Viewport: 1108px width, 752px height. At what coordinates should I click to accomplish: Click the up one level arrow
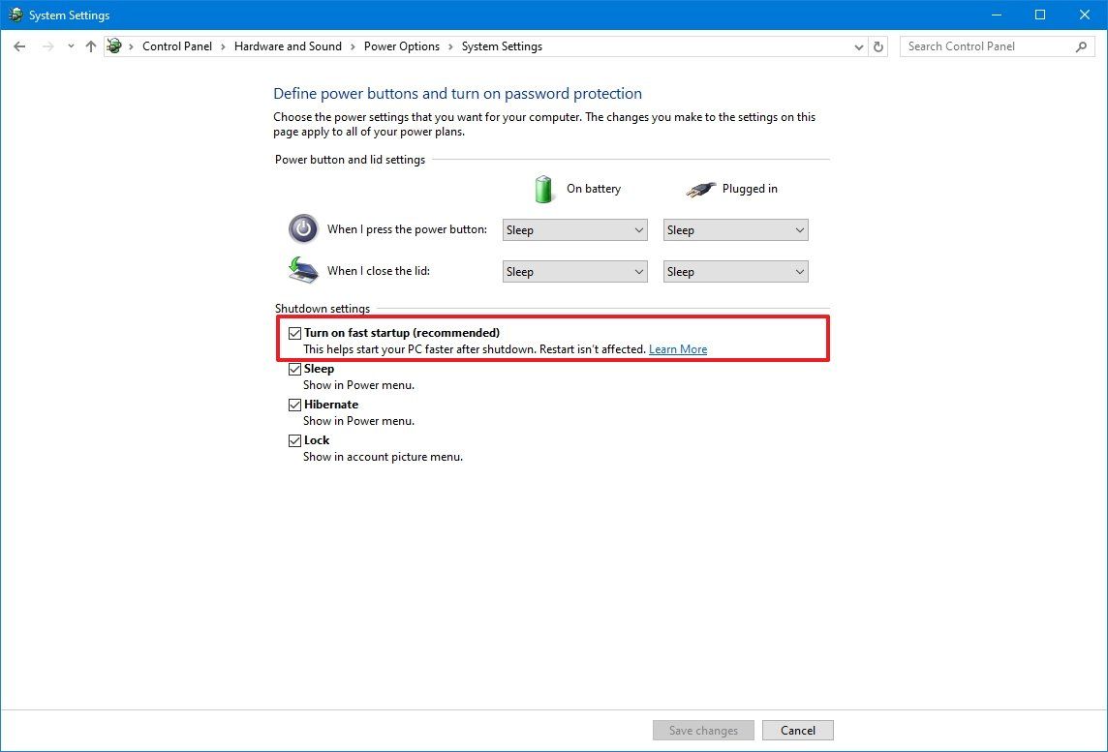pyautogui.click(x=90, y=45)
